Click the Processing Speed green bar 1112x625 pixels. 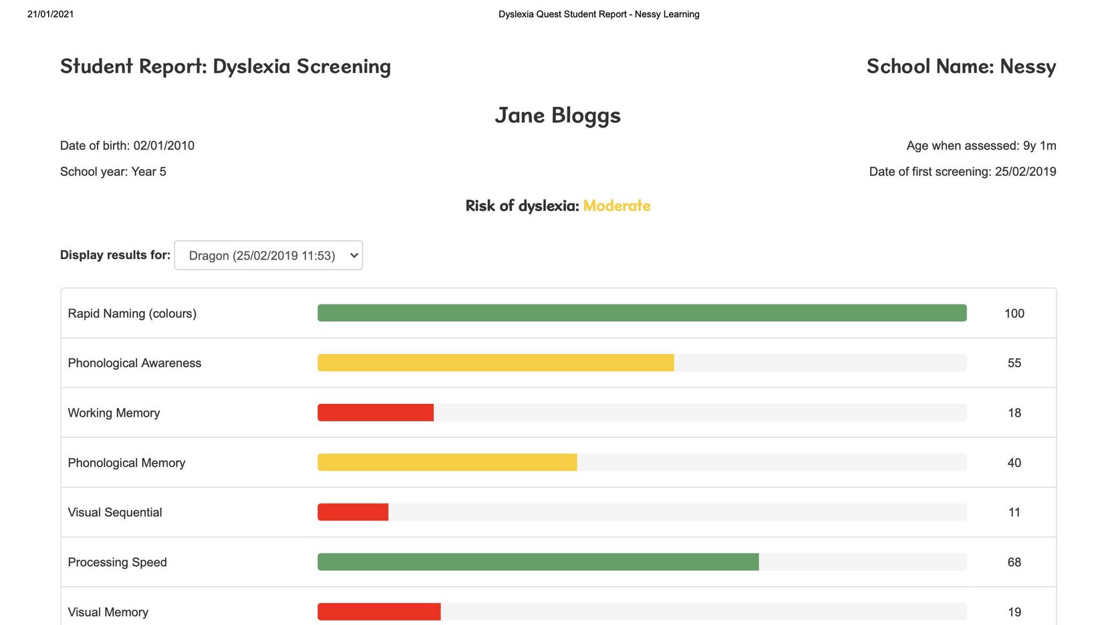[538, 562]
